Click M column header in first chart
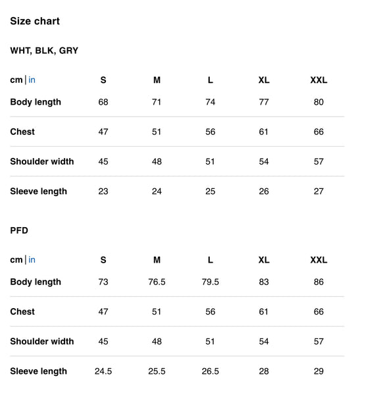The width and height of the screenshot is (381, 395). pos(157,80)
